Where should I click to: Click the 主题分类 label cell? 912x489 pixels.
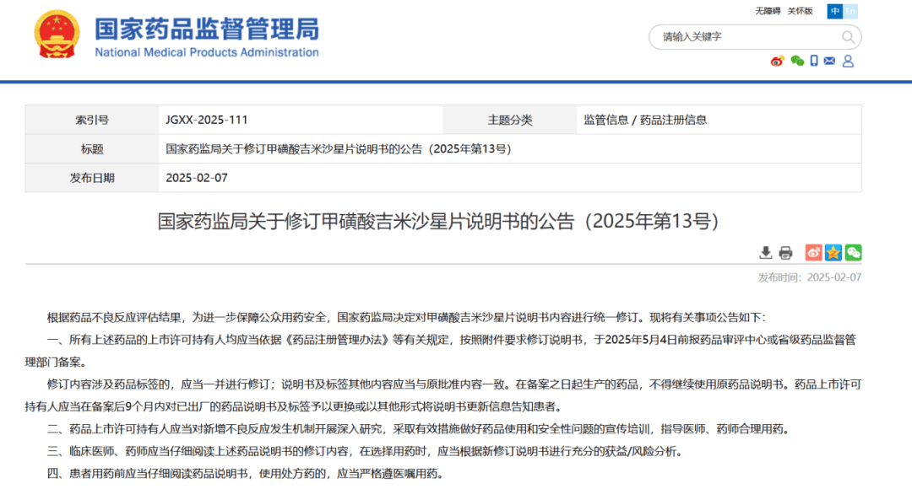point(509,120)
